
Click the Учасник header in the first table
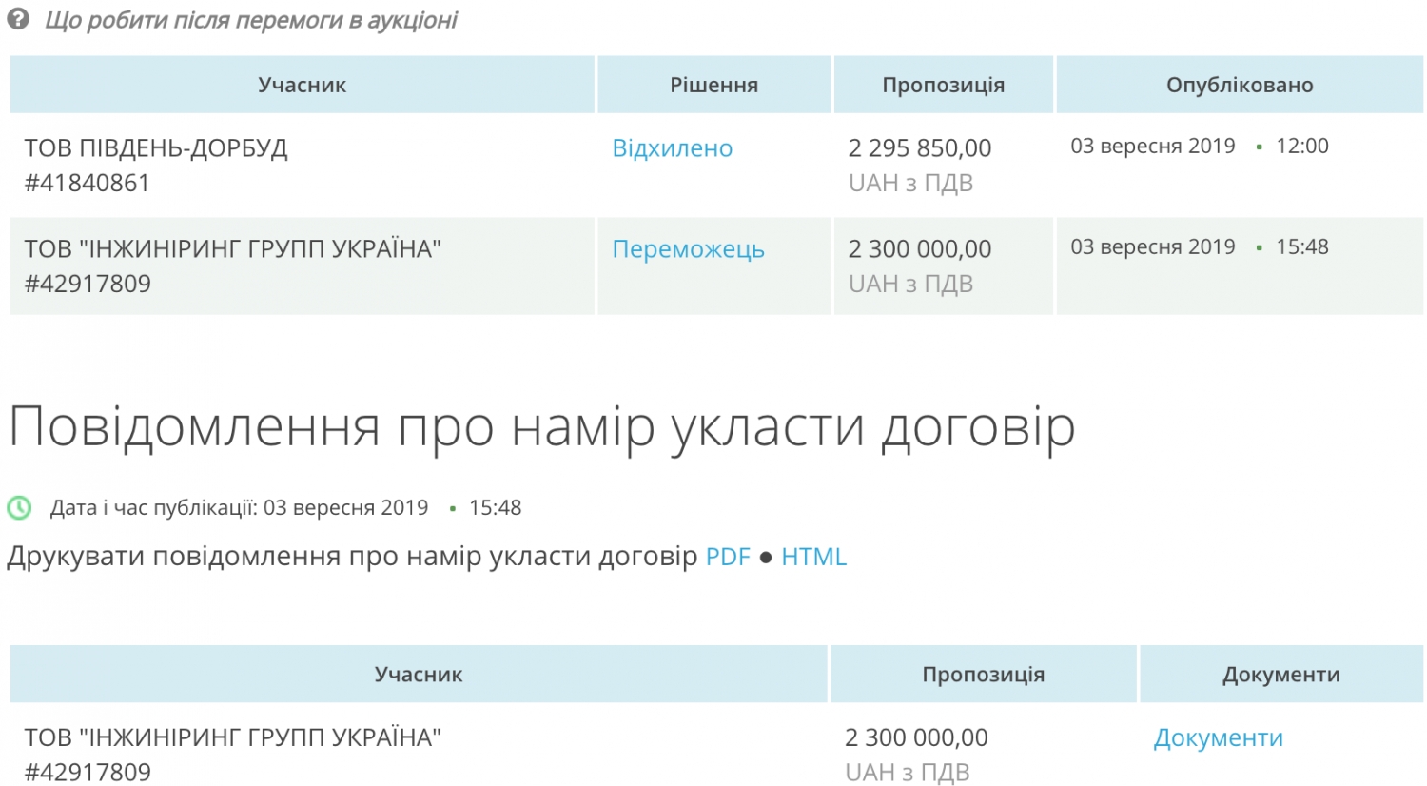[x=302, y=85]
